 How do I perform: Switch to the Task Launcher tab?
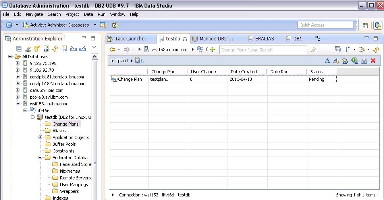coord(131,38)
